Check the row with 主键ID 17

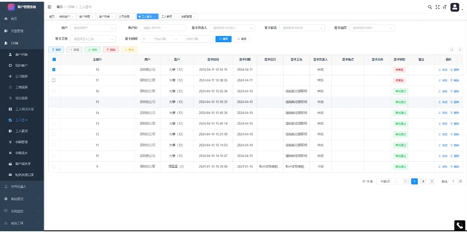(54, 80)
